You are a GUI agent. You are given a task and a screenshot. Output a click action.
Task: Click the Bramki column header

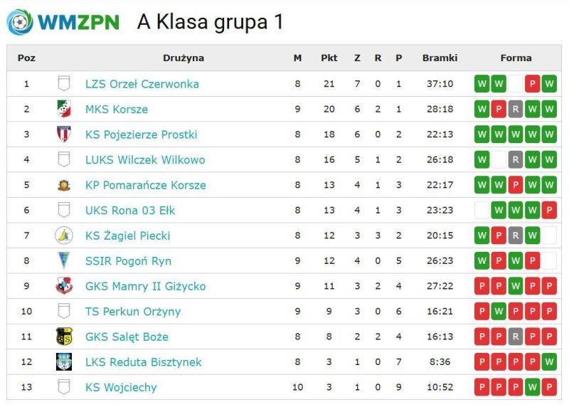440,58
